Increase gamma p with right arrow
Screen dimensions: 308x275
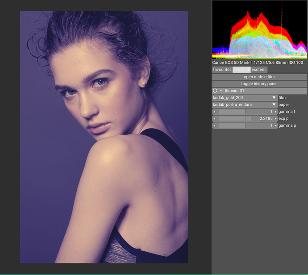tap(275, 126)
